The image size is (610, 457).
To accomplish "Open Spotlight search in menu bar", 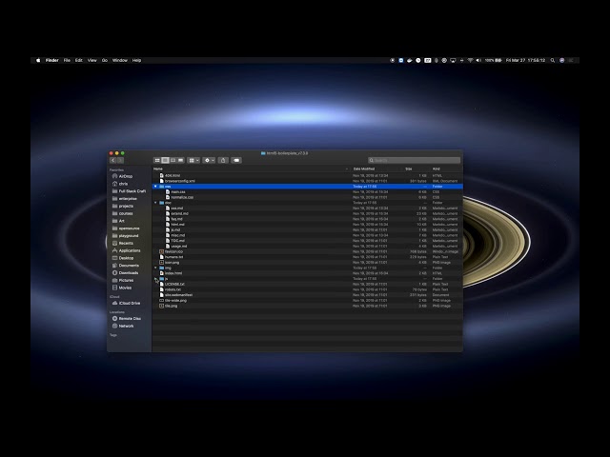I will (x=553, y=60).
